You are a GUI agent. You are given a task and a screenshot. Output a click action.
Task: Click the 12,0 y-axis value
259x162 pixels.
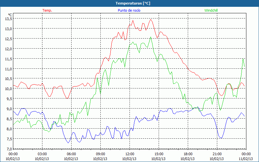click(9, 49)
